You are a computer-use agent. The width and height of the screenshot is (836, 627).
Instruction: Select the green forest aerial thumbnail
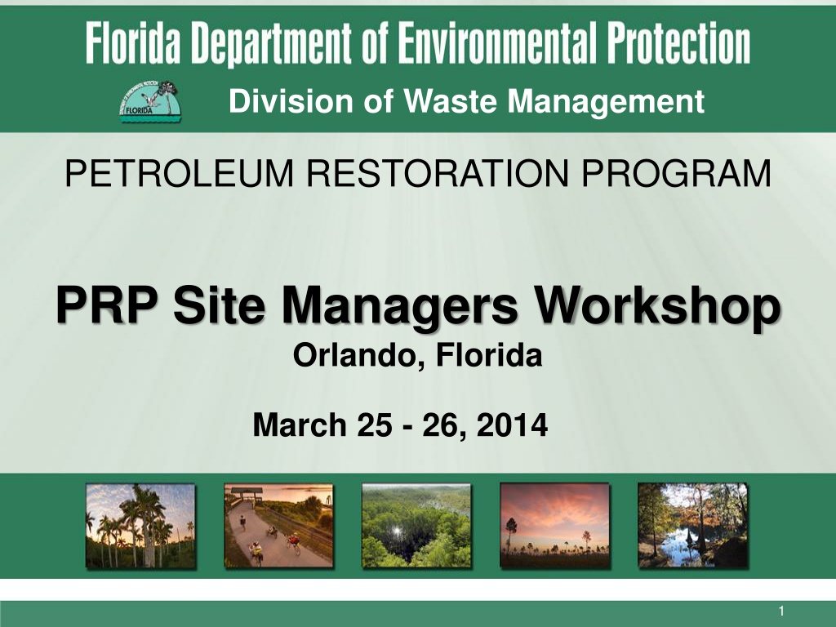click(x=416, y=526)
